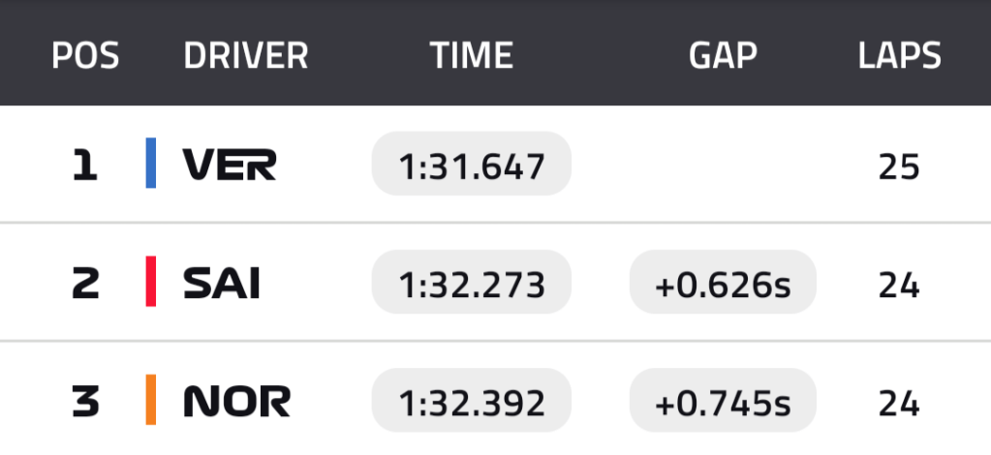Open driver SAI's entry
This screenshot has width=991, height=455.
coord(222,285)
